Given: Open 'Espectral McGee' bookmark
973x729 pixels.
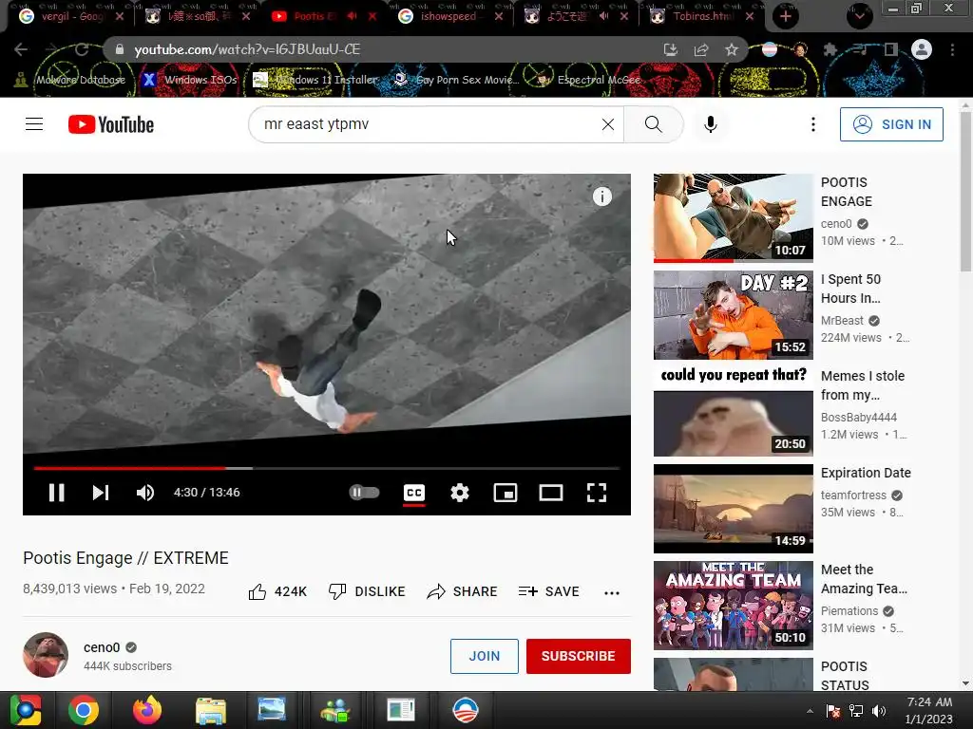Looking at the screenshot, I should tap(588, 80).
